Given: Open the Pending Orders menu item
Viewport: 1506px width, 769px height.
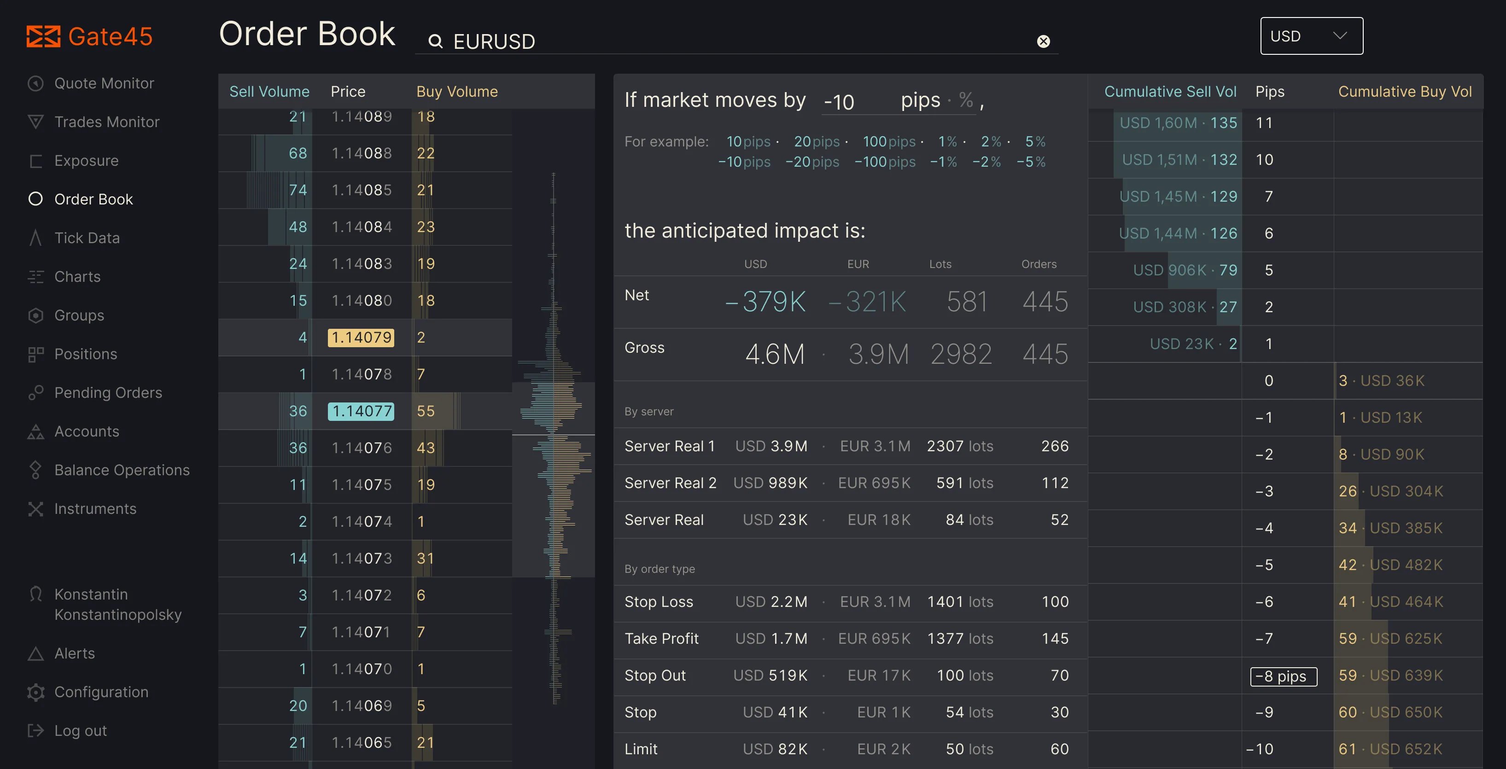Looking at the screenshot, I should point(108,393).
